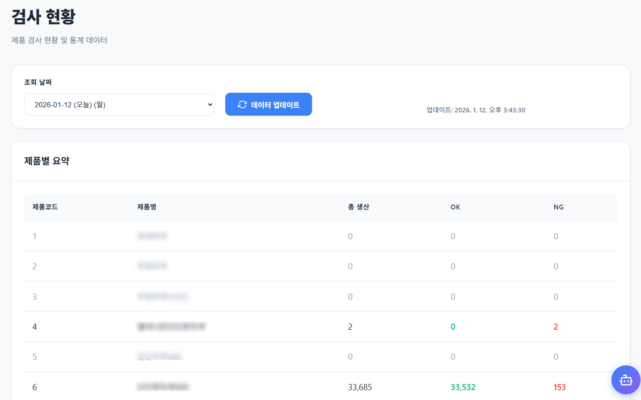
Task: Select product code 5 cell
Action: [34, 357]
